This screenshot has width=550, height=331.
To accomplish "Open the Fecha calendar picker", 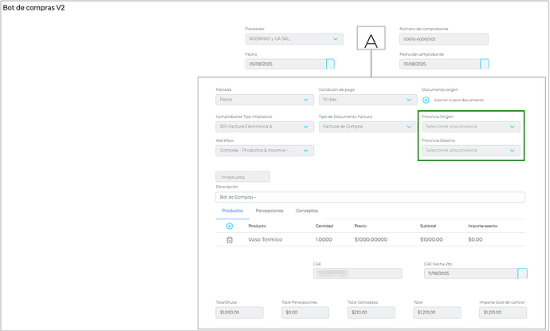I will (331, 64).
